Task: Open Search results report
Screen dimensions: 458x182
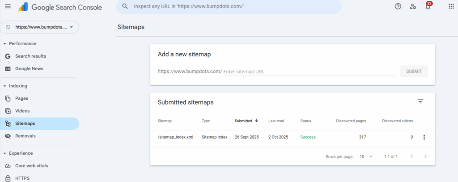Action: 30,56
